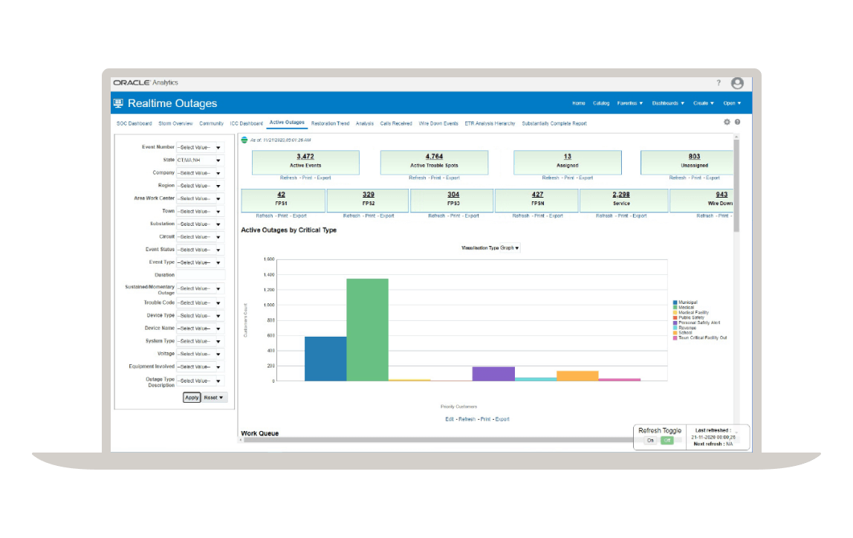Open the dashboard settings gear icon
Screen dimensions: 853x538
pyautogui.click(x=727, y=121)
